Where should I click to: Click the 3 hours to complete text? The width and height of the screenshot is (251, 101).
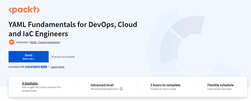tap(165, 85)
